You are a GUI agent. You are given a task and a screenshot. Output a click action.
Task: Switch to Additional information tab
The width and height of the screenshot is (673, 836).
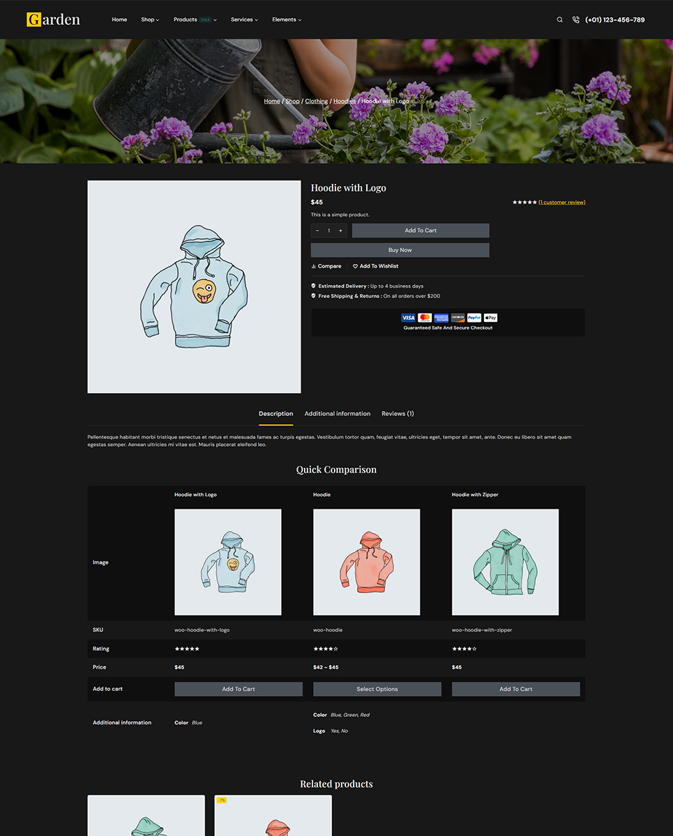coord(338,414)
